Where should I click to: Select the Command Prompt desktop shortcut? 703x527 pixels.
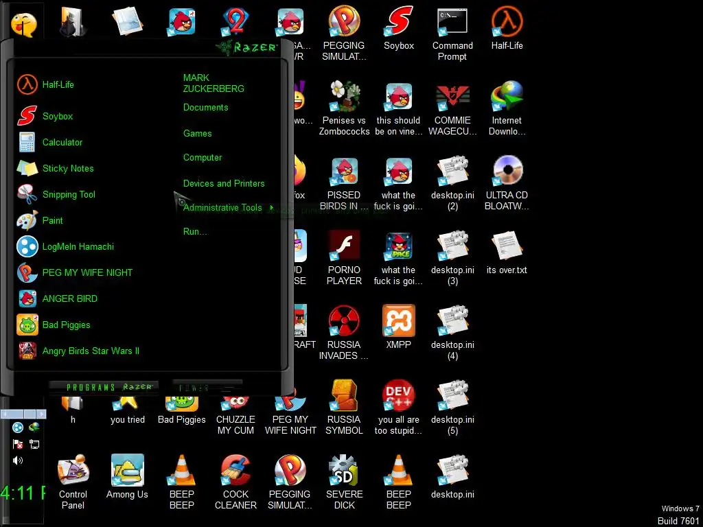pyautogui.click(x=452, y=34)
